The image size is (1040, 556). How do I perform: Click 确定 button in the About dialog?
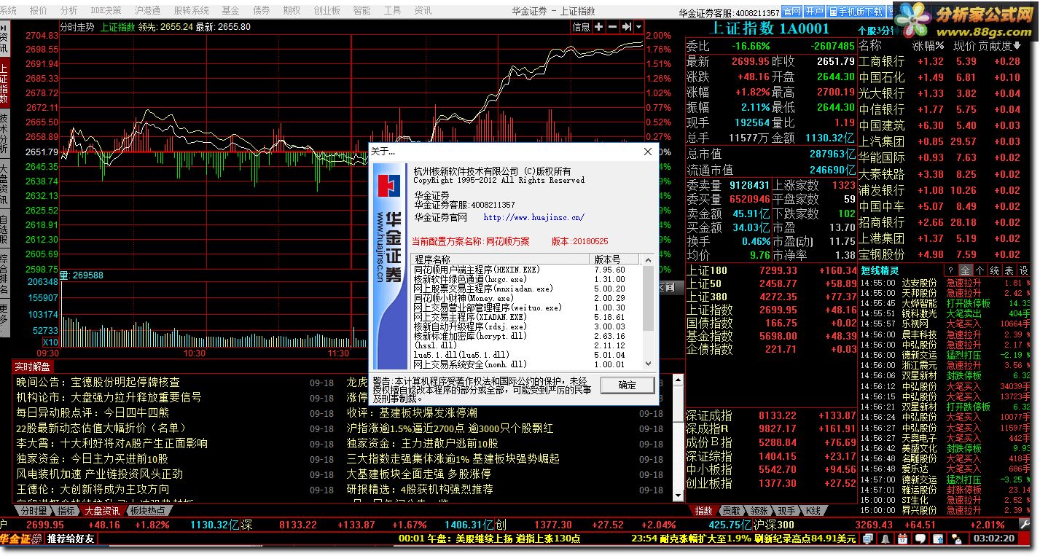click(627, 385)
